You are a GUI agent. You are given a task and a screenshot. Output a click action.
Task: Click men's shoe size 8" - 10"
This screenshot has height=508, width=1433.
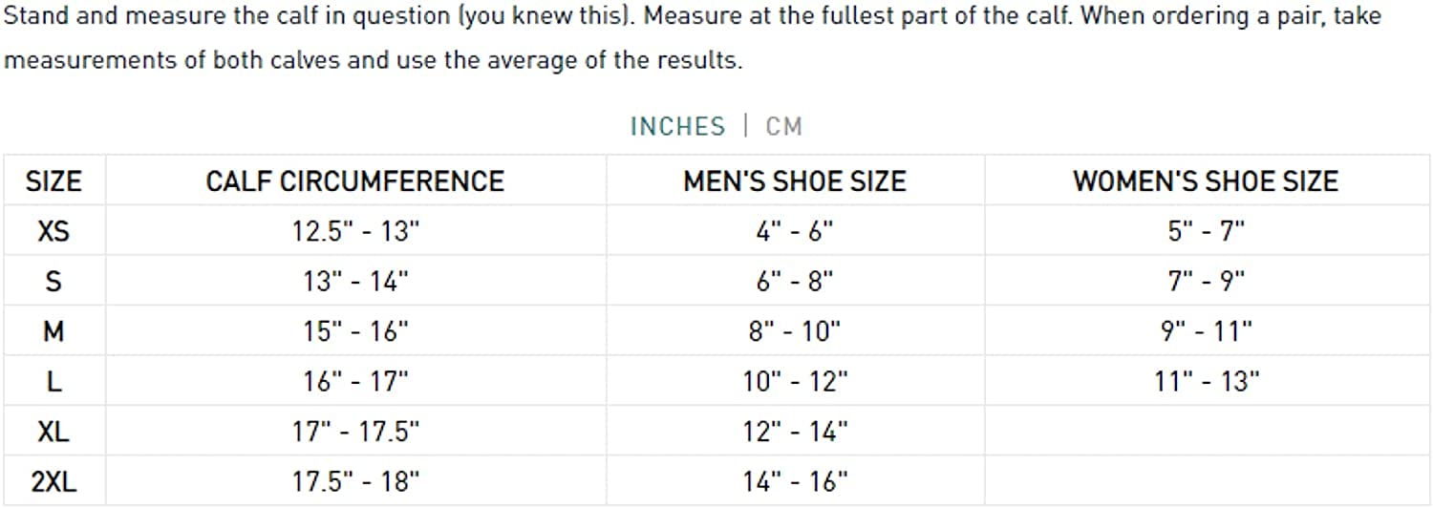(x=795, y=331)
